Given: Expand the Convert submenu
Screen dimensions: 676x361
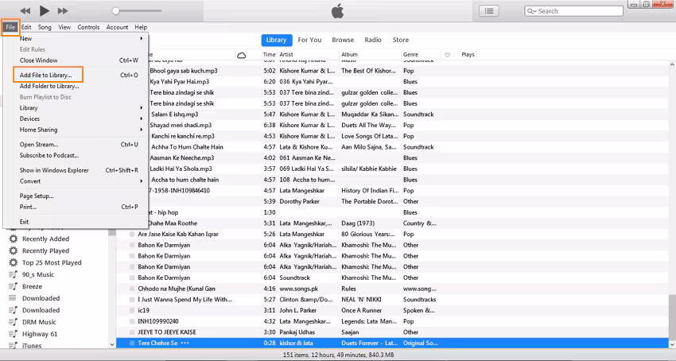Looking at the screenshot, I should (76, 181).
